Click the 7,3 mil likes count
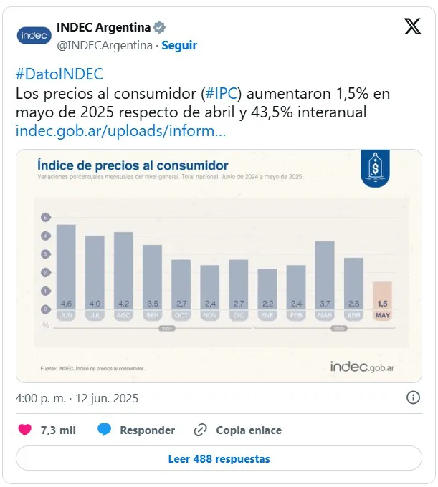 [58, 430]
